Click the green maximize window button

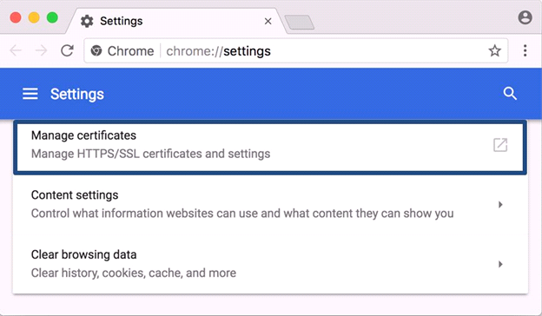(52, 17)
